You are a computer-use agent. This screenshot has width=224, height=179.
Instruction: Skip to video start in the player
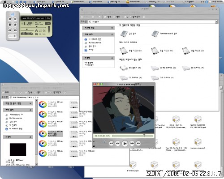pos(111,144)
